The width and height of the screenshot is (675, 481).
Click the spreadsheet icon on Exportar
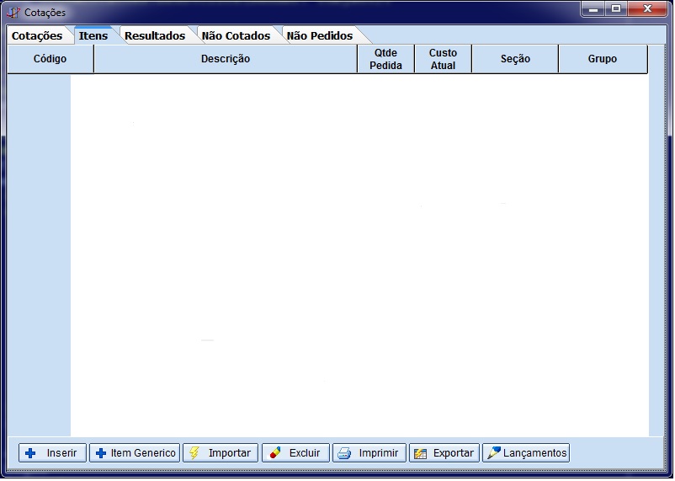420,453
